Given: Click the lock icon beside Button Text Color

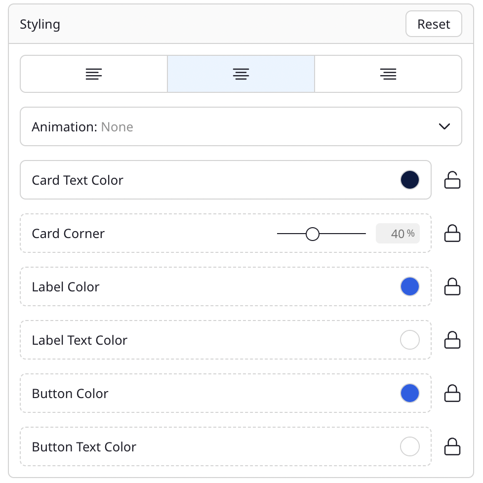Looking at the screenshot, I should (452, 446).
